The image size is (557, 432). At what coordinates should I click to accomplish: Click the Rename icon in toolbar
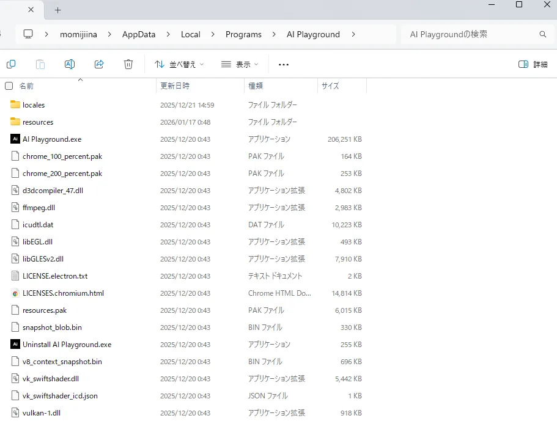(x=70, y=64)
